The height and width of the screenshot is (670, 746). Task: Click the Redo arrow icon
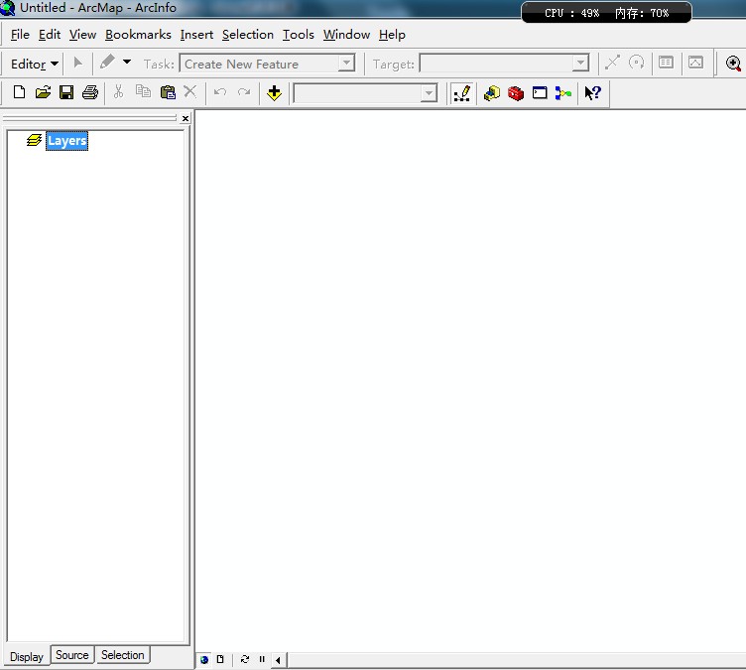[x=244, y=92]
